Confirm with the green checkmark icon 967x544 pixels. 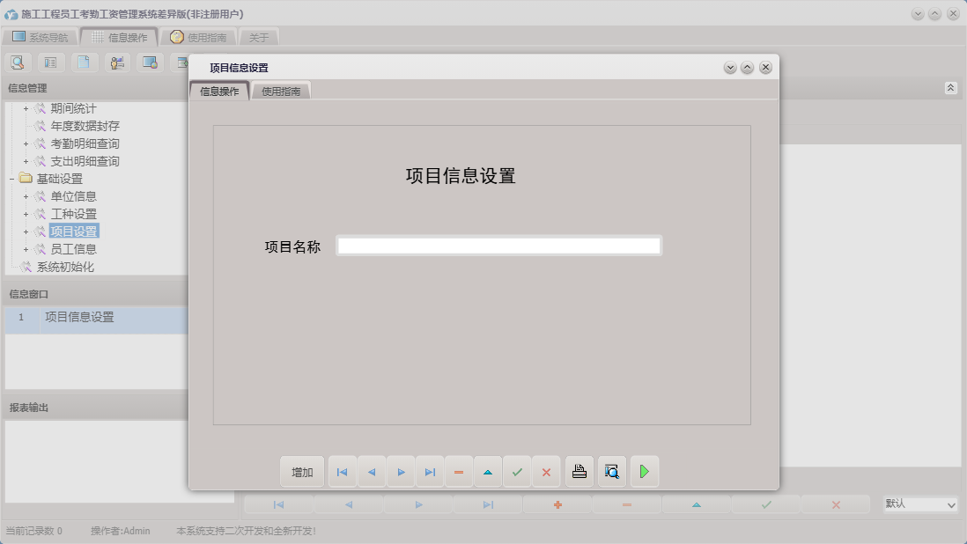pos(517,471)
